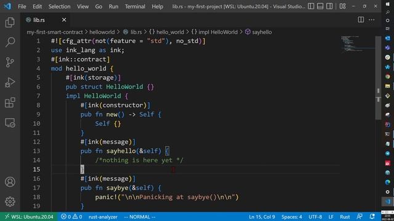The height and width of the screenshot is (221, 394).
Task: Change language mode via Rust status item
Action: tap(345, 217)
